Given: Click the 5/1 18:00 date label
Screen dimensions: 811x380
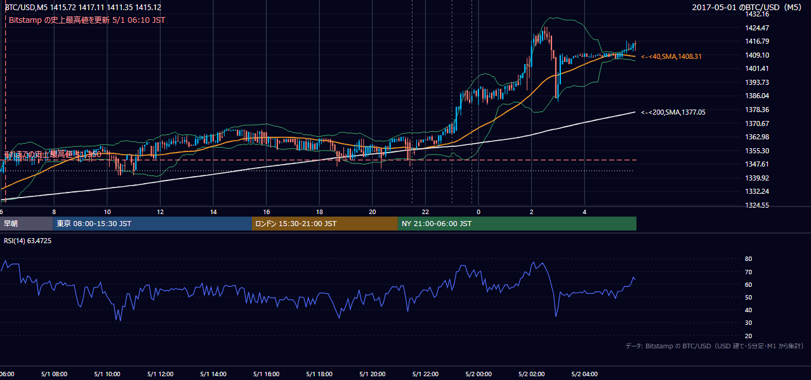Looking at the screenshot, I should (x=319, y=374).
